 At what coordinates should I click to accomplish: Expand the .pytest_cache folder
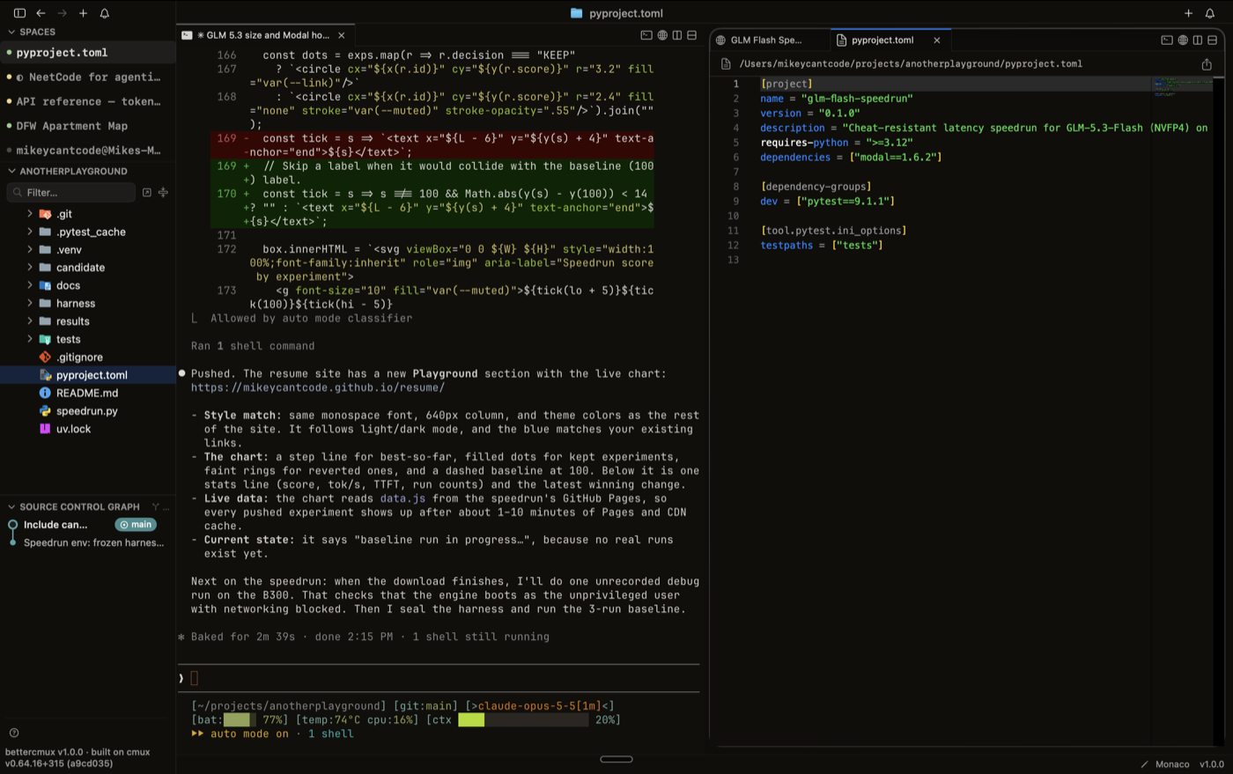click(30, 232)
